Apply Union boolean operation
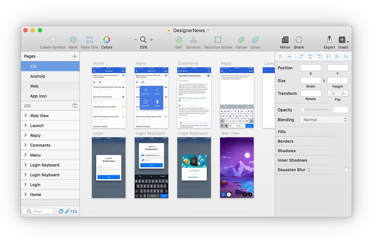The width and height of the screenshot is (377, 241). [x=255, y=40]
